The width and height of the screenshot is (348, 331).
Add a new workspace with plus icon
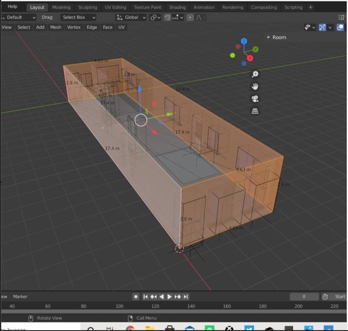coord(311,7)
